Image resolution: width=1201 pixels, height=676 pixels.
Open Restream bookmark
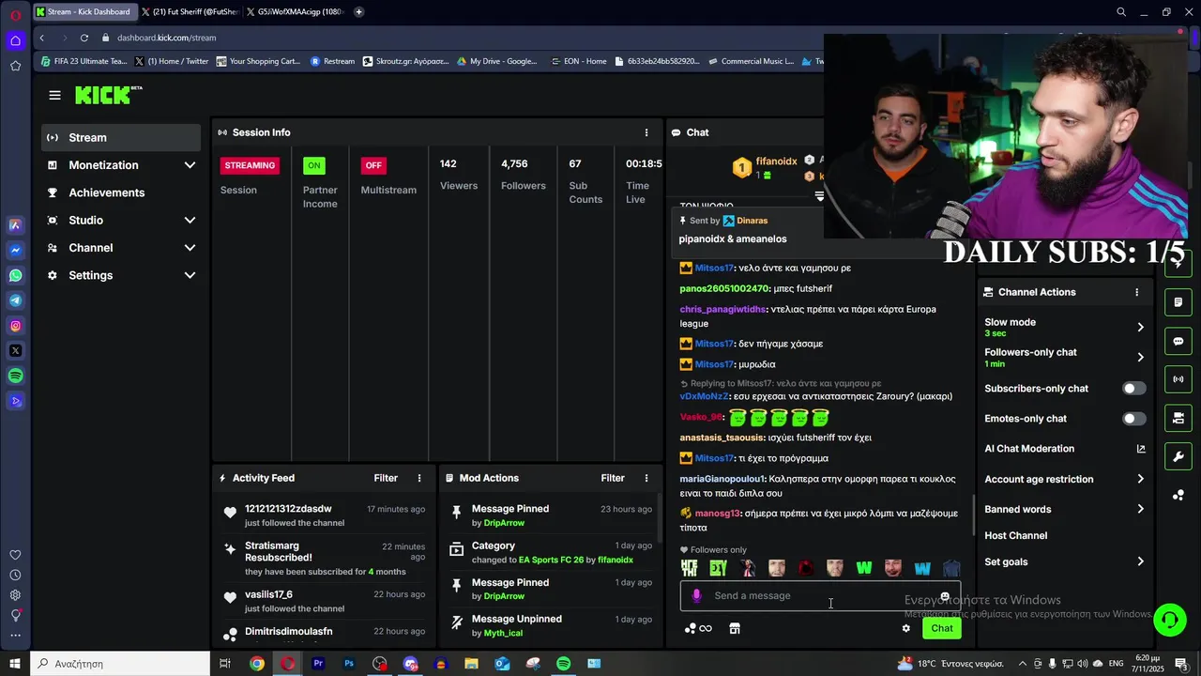click(332, 61)
